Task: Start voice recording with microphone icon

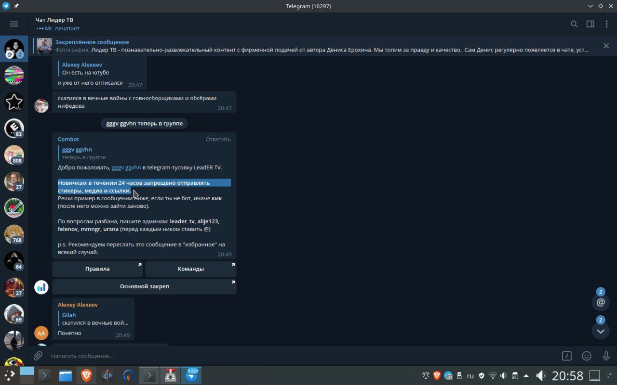Action: click(x=606, y=356)
